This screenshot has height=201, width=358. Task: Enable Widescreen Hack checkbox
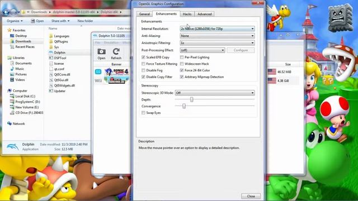click(182, 64)
